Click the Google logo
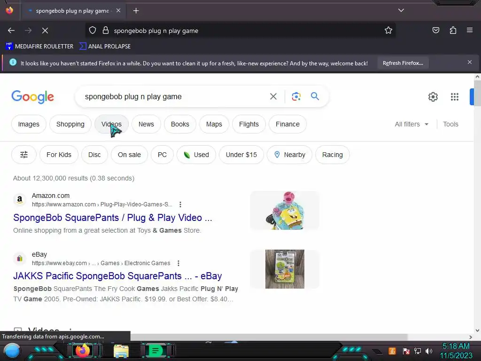Image resolution: width=481 pixels, height=361 pixels. [32, 97]
